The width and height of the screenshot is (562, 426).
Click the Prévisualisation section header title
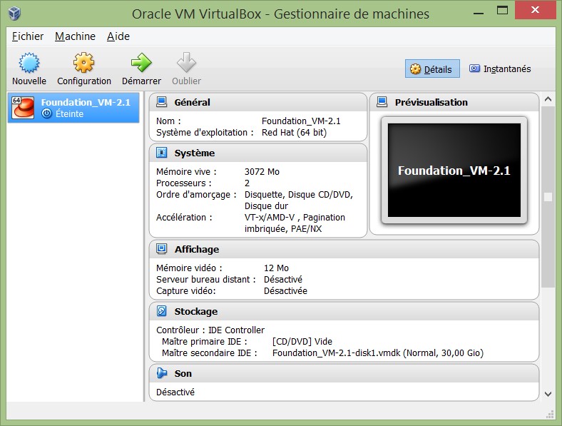tap(431, 102)
